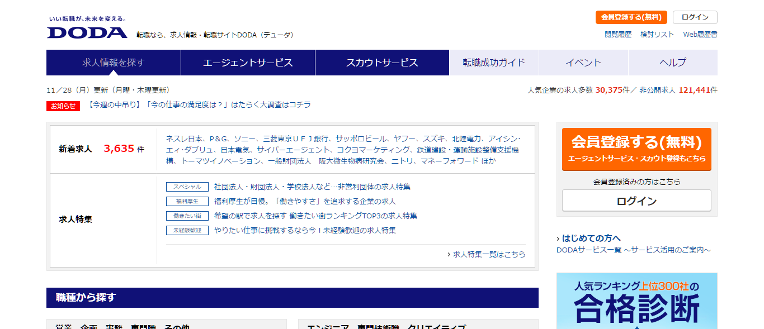Open the 検討リスト link
The width and height of the screenshot is (764, 329).
pos(657,35)
